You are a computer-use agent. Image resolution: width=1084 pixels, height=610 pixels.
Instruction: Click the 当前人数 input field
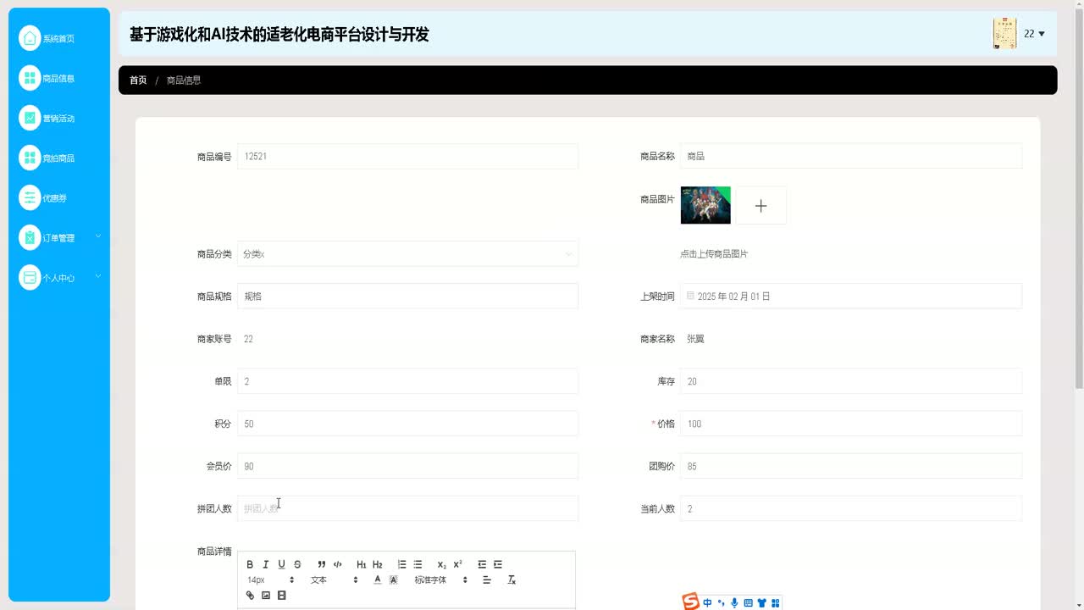[851, 507]
